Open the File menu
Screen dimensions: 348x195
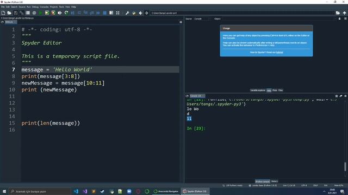point(3,7)
